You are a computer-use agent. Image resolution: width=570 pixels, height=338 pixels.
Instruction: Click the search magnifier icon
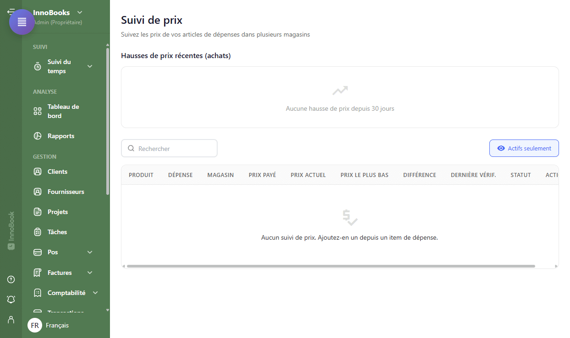click(x=131, y=148)
